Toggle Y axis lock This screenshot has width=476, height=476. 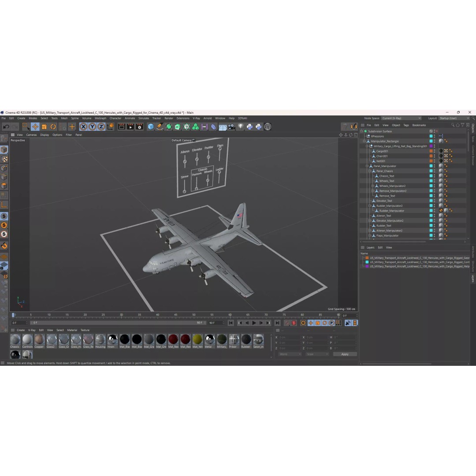(92, 126)
